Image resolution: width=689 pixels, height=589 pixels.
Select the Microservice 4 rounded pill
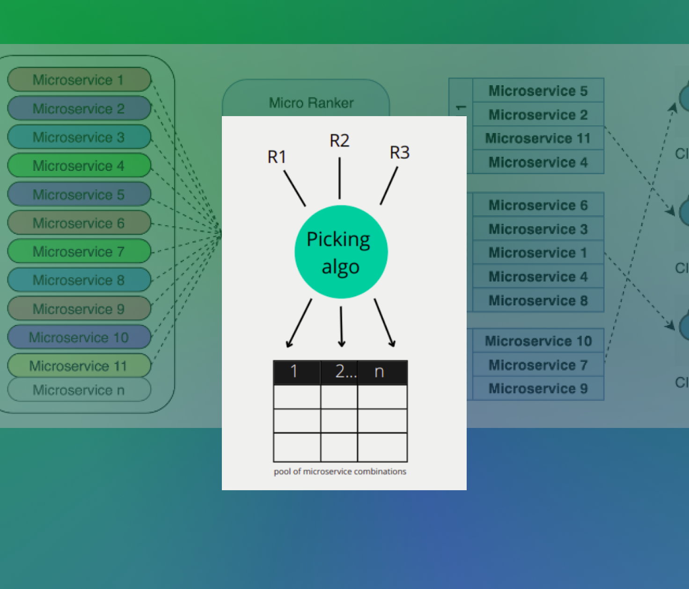pyautogui.click(x=79, y=165)
